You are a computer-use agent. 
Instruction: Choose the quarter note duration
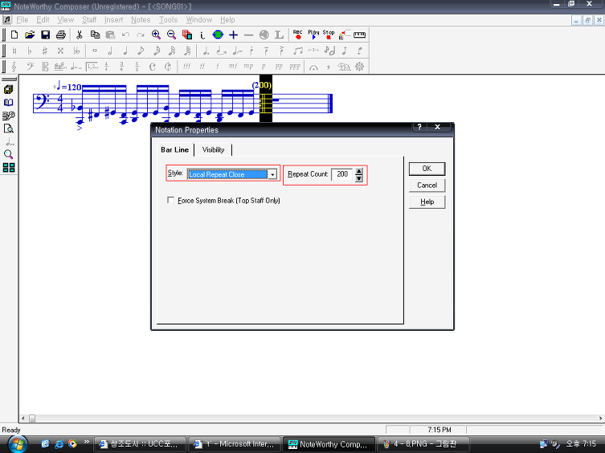coord(125,51)
